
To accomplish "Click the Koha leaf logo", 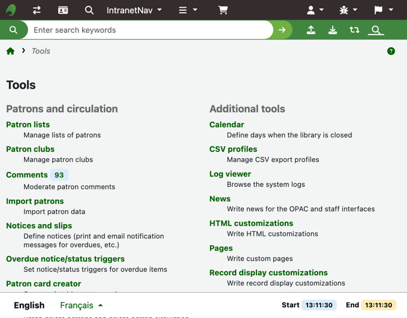I will point(11,10).
